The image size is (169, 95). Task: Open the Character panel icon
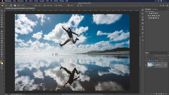tap(143, 27)
